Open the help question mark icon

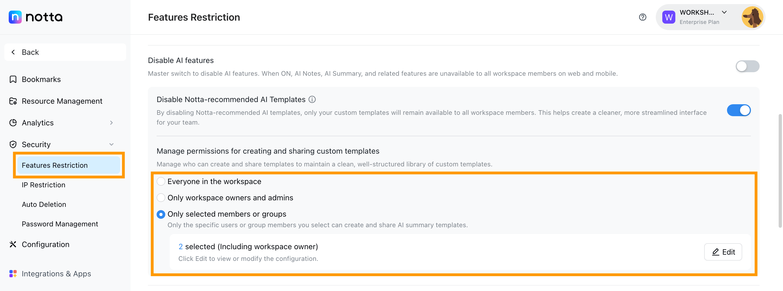coord(642,17)
